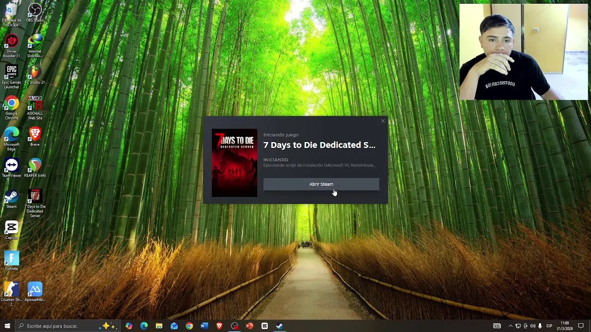Image resolution: width=591 pixels, height=332 pixels.
Task: Open the Windows Start menu
Action: [7, 326]
